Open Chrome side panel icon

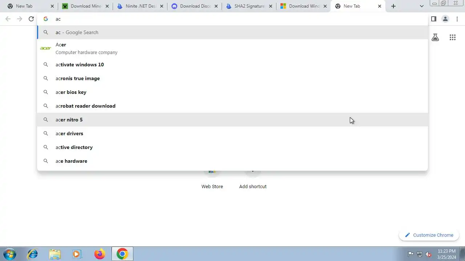[433, 19]
